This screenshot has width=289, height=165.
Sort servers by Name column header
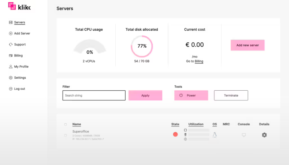click(x=77, y=124)
